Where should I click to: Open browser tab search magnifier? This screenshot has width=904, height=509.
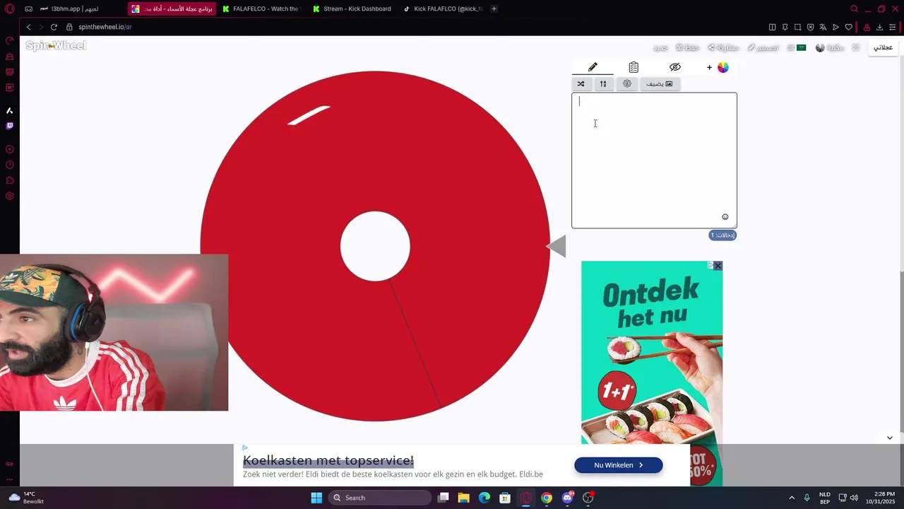coord(854,8)
